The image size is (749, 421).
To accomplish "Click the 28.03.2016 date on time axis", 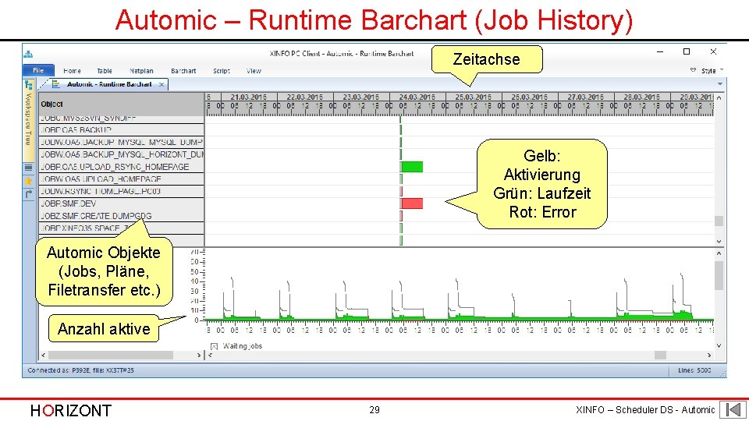I will pyautogui.click(x=641, y=97).
